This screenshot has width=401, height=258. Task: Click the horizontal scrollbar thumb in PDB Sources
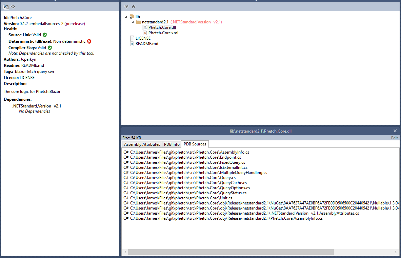click(x=231, y=252)
